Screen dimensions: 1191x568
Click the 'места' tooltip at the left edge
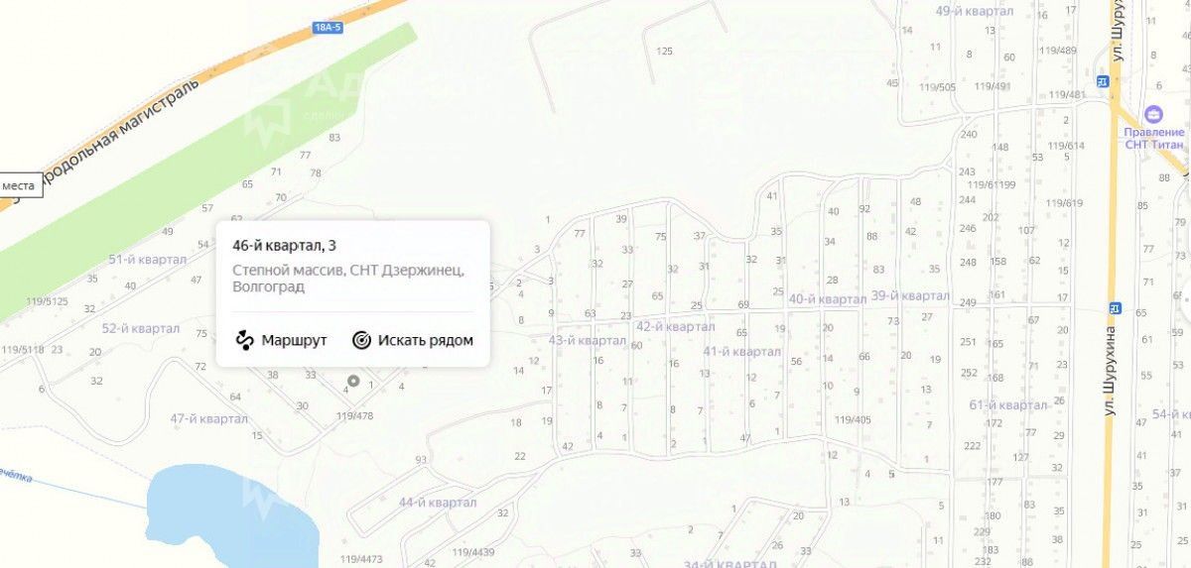(x=19, y=185)
